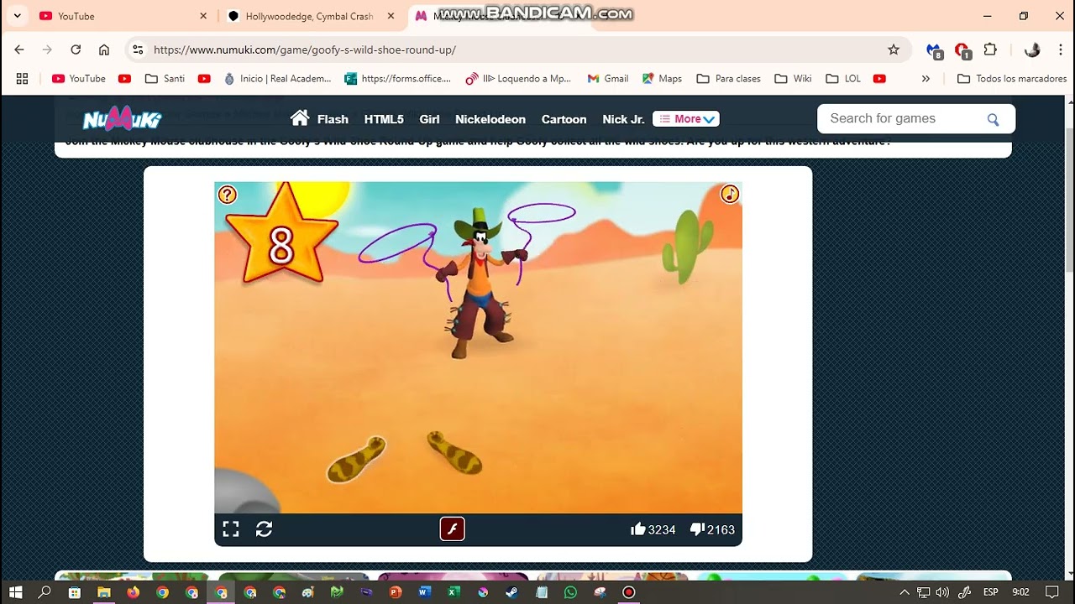Open the Loquendo a Mp bookmark
The height and width of the screenshot is (604, 1075).
click(518, 78)
